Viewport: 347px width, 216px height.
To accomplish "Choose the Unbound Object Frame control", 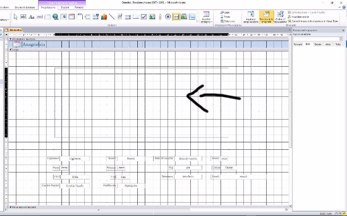I will point(152,17).
